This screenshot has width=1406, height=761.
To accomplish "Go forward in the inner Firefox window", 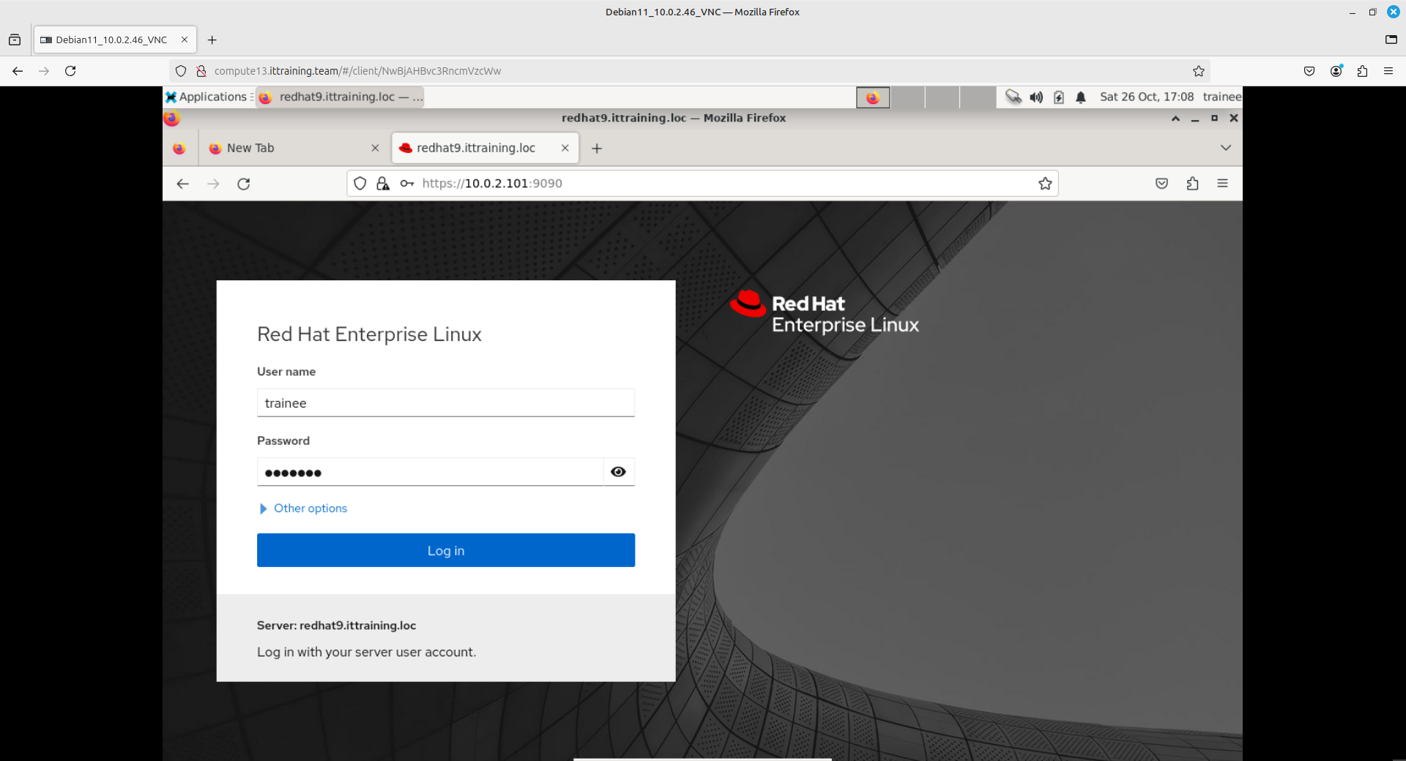I will pos(213,184).
